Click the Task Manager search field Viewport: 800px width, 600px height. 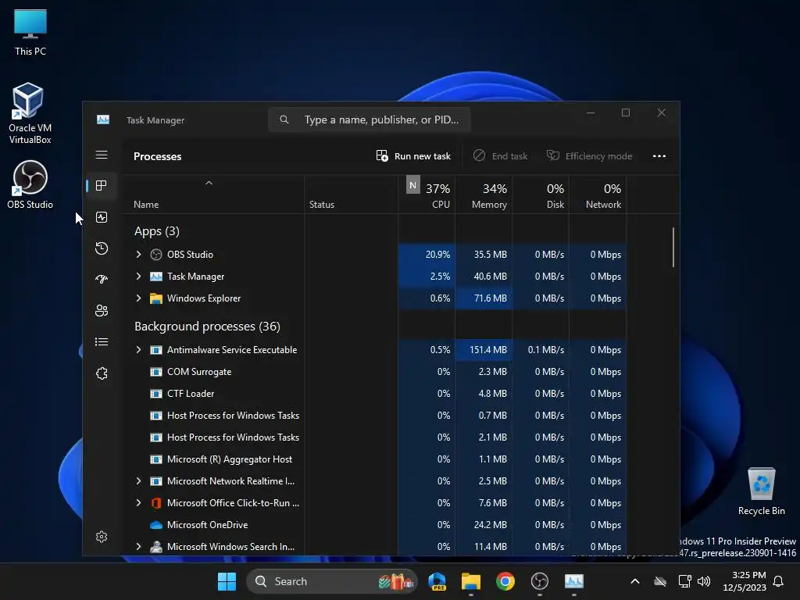(x=369, y=120)
